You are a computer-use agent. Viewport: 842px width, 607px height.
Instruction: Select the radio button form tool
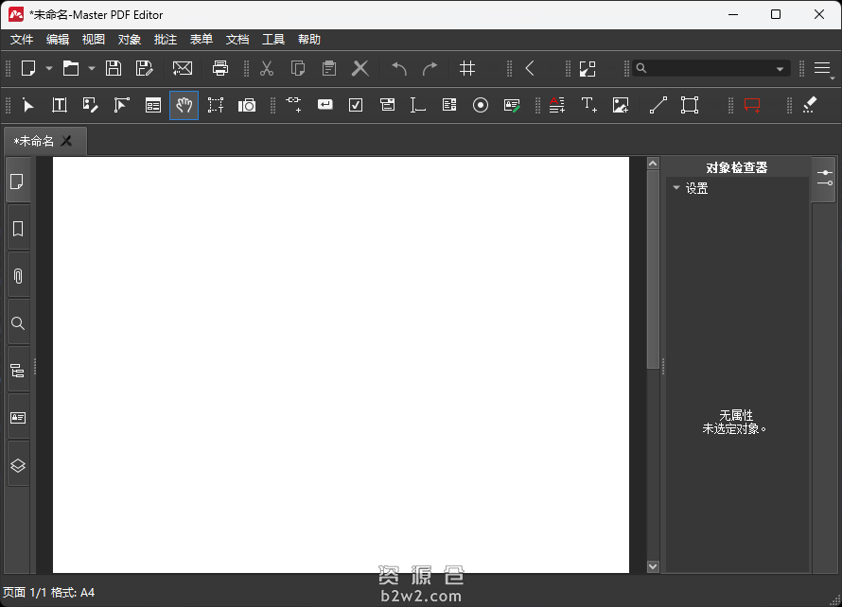[x=481, y=105]
